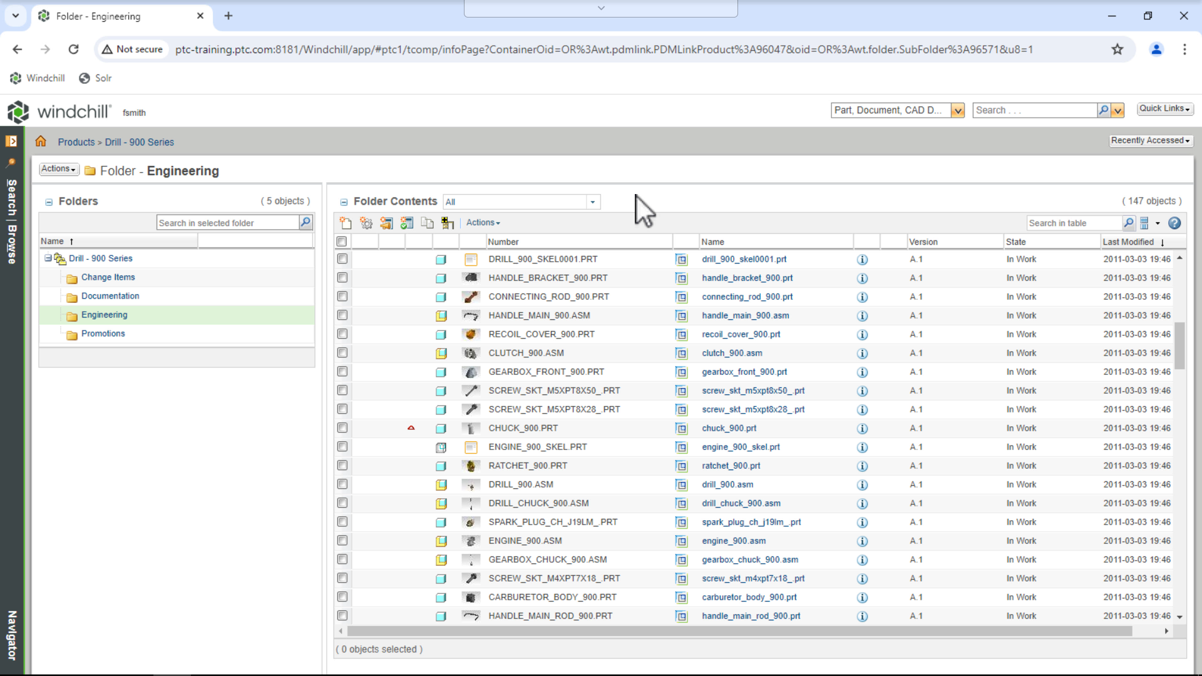Collapse the Folders panel
Image resolution: width=1202 pixels, height=676 pixels.
[x=48, y=202]
